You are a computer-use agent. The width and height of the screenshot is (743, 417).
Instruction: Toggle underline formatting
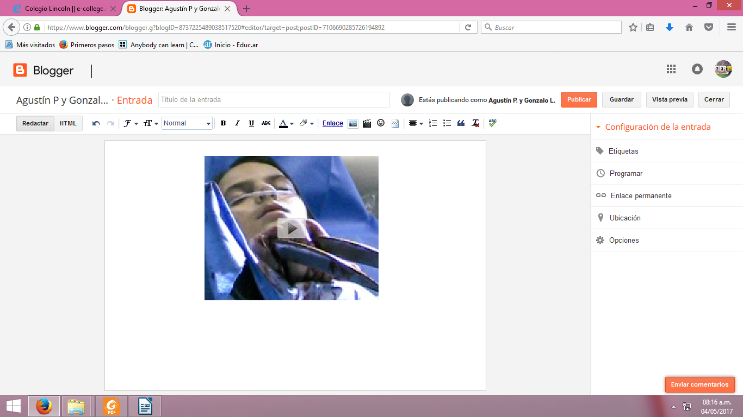[x=251, y=123]
